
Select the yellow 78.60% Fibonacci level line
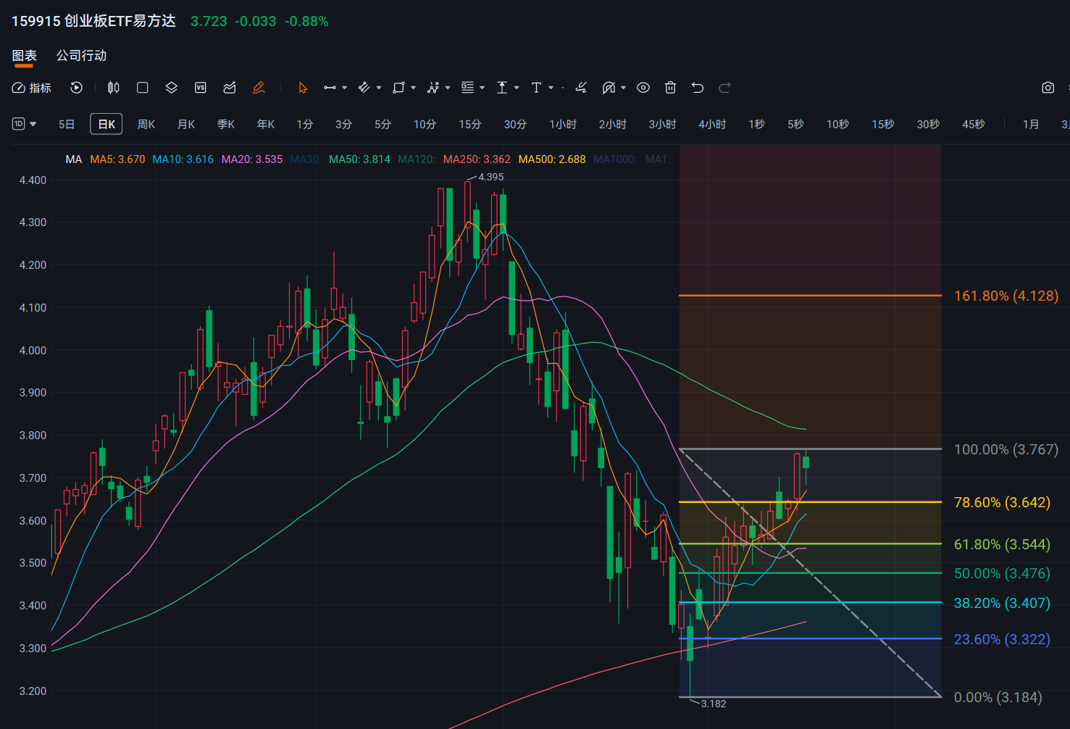coord(810,502)
